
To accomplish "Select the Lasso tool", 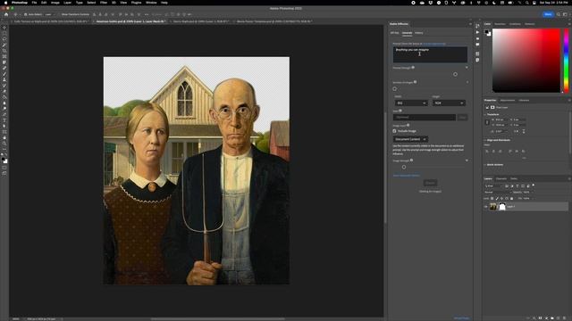I will click(x=4, y=39).
